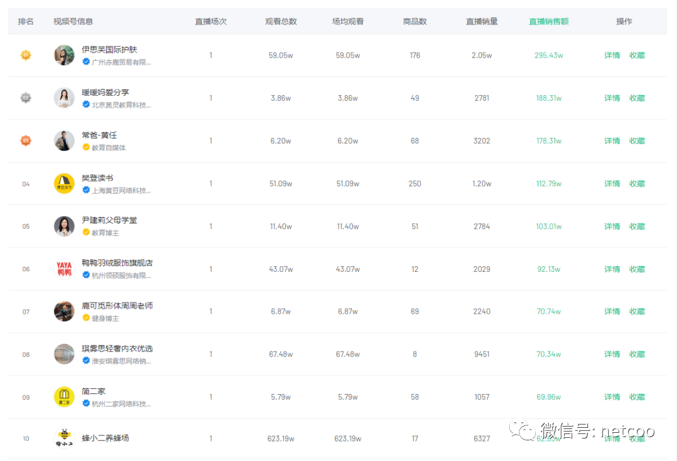This screenshot has width=677, height=461.
Task: Click the account name 简二家
Action: tap(93, 391)
